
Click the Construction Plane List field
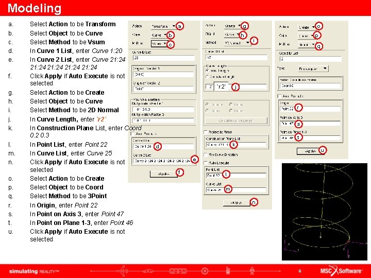click(236, 145)
